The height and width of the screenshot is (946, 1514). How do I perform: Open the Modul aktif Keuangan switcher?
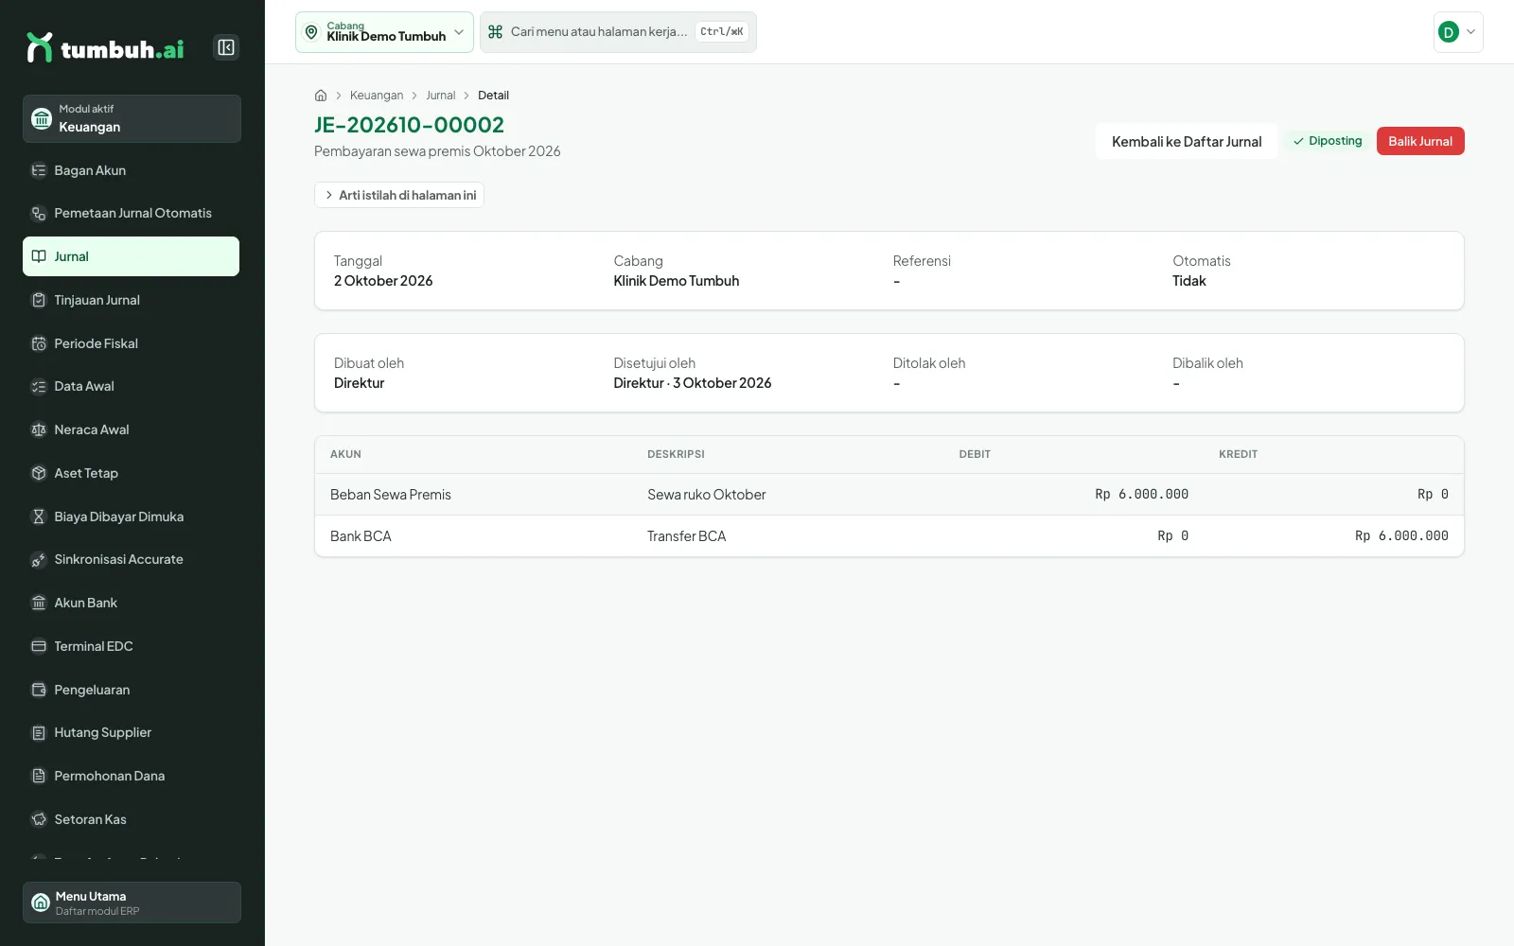point(132,118)
